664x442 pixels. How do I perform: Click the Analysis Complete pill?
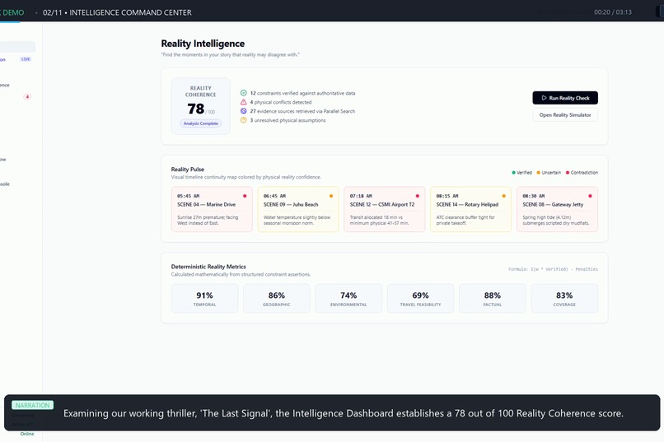(x=201, y=123)
